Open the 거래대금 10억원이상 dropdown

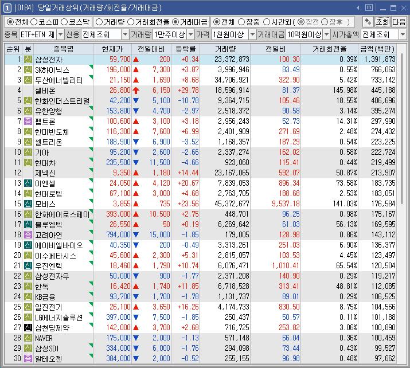327,34
